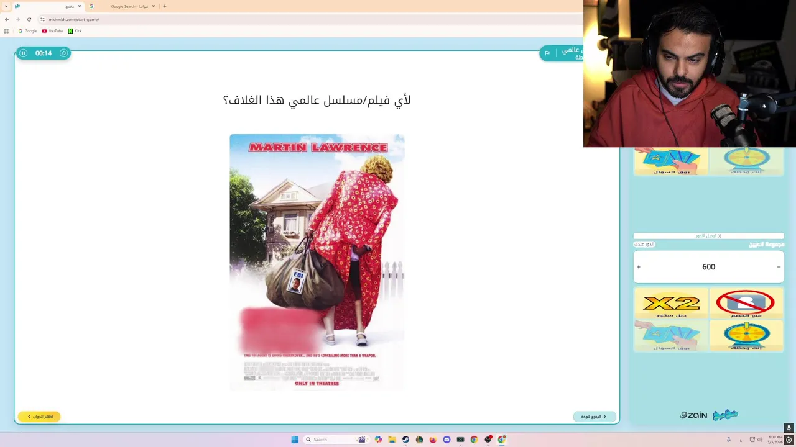Activate the X2 double score card
Screen dimensions: 796x447
672,304
